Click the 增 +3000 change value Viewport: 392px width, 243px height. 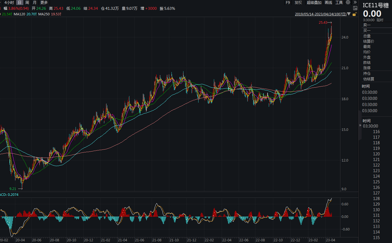[x=149, y=8]
